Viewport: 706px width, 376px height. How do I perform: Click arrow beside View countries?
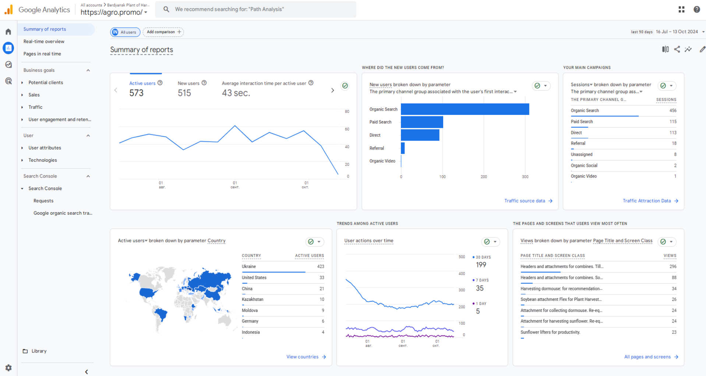(324, 357)
